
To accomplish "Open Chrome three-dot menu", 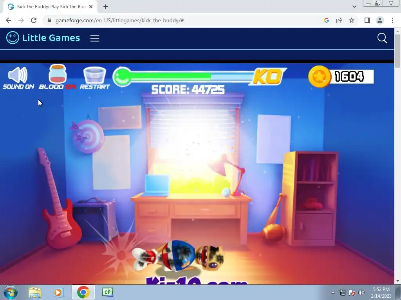I will 392,20.
